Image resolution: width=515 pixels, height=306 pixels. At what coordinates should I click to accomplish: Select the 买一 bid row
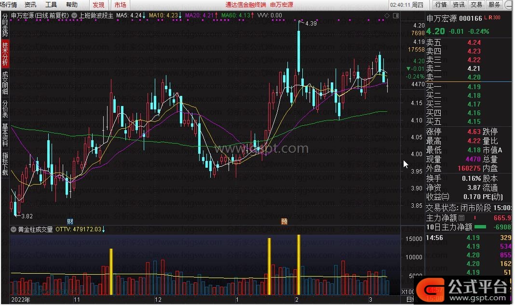pyautogui.click(x=468, y=87)
